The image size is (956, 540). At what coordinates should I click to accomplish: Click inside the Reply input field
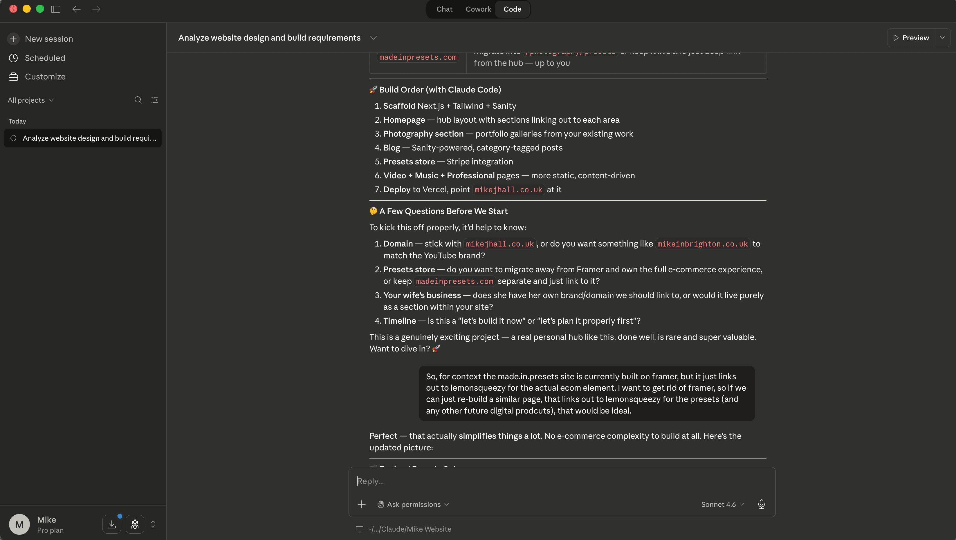557,481
